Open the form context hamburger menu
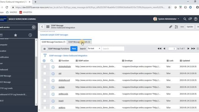This screenshot has height=112, width=199. coord(48,27)
